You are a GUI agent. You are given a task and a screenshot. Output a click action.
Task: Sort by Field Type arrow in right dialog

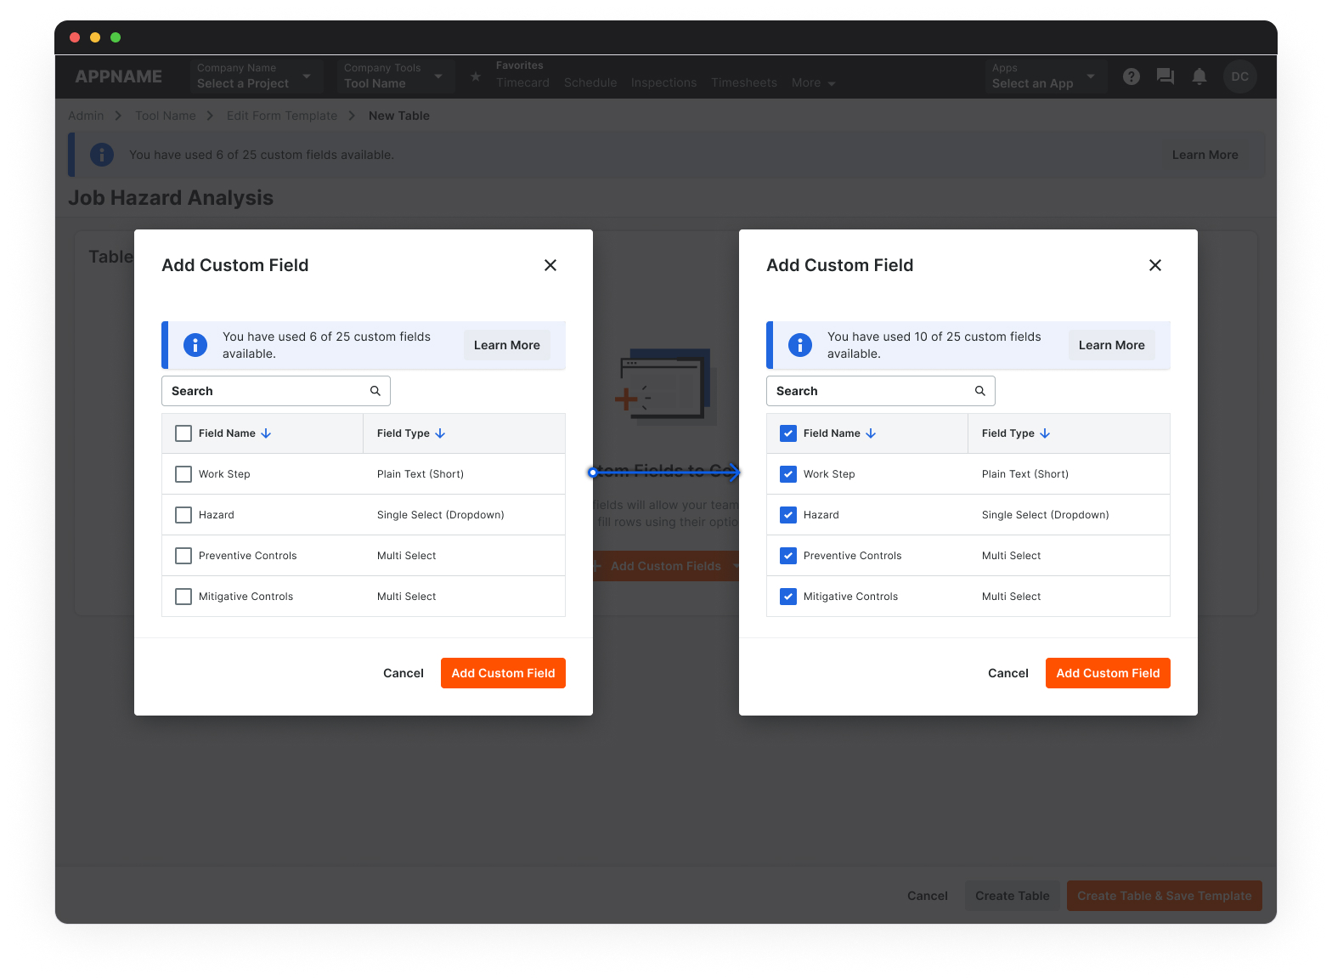1045,433
